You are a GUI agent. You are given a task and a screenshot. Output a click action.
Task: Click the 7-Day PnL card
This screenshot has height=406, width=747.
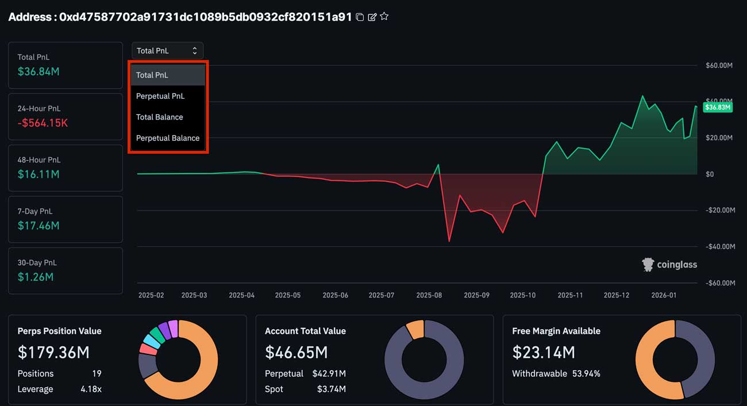tap(65, 219)
